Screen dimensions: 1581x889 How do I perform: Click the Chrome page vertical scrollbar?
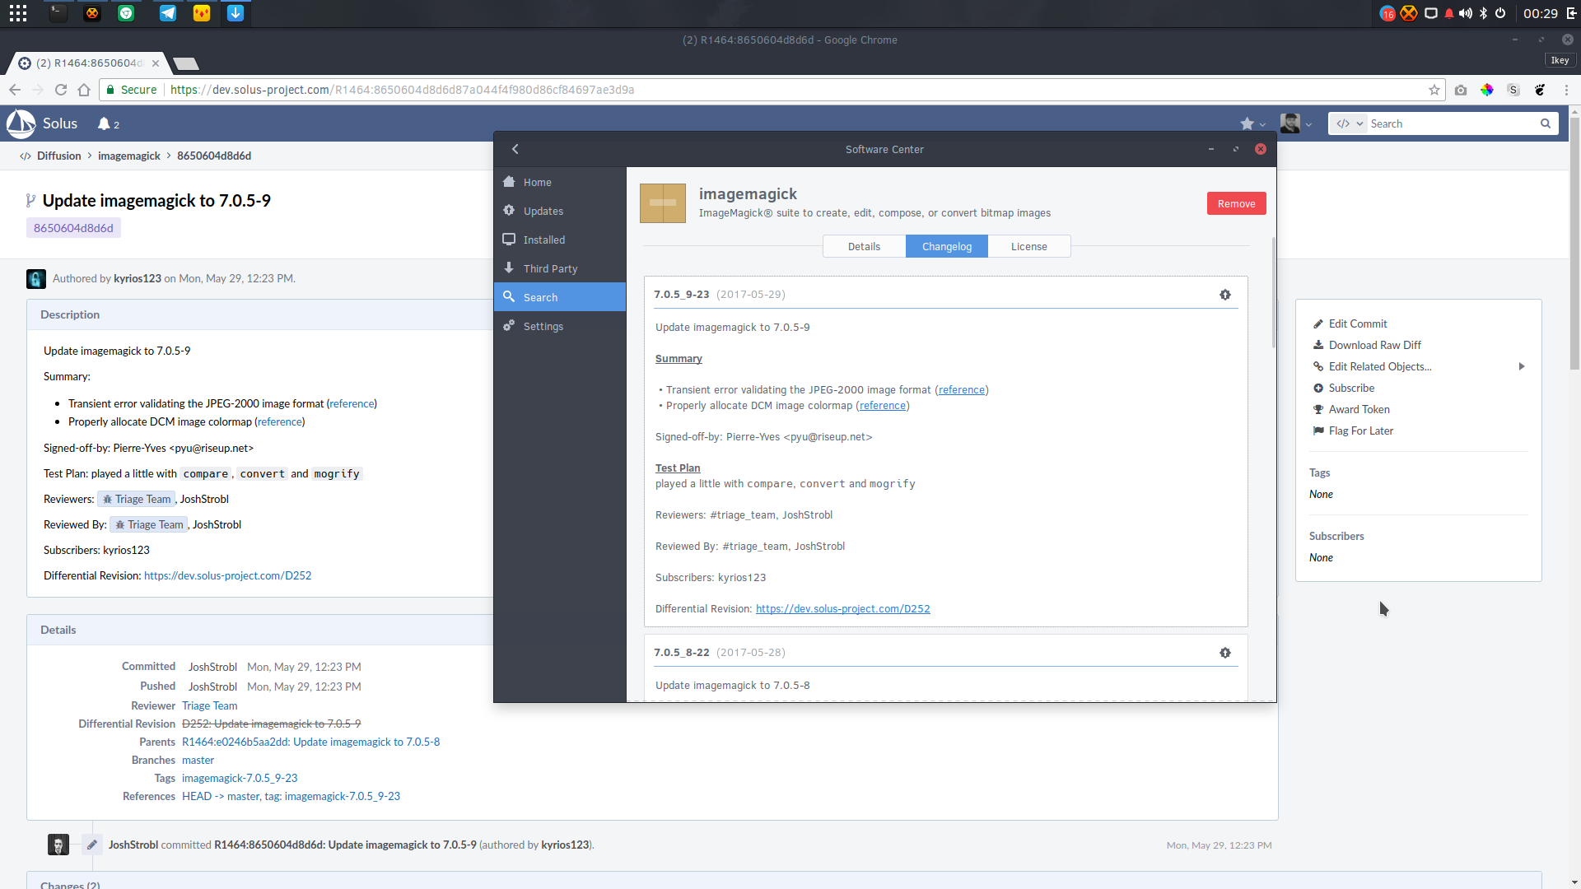pos(1574,243)
